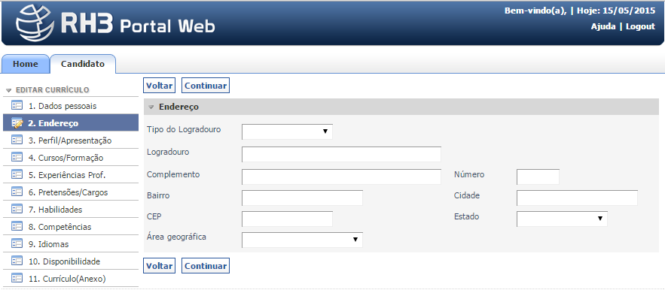Click the bottom Voltar button
Screen dimensions: 665x290
click(x=160, y=266)
